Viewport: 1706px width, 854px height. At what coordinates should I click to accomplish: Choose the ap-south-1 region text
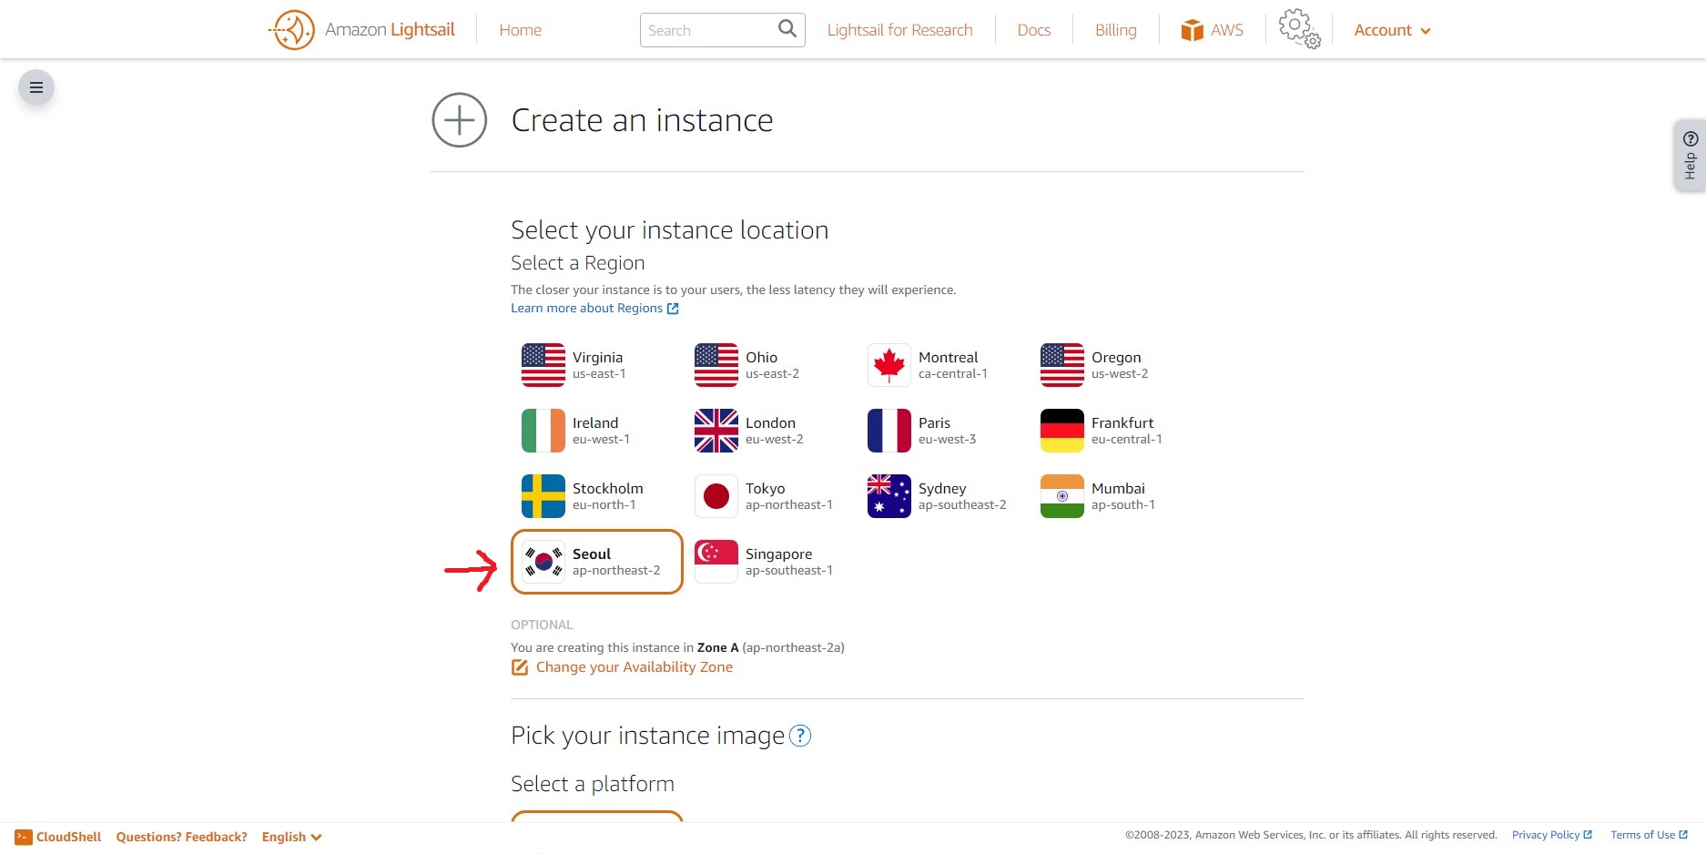1122,505
